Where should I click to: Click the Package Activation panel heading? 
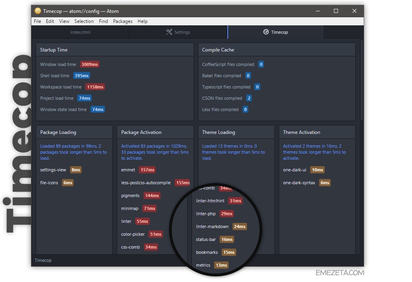[x=141, y=132]
